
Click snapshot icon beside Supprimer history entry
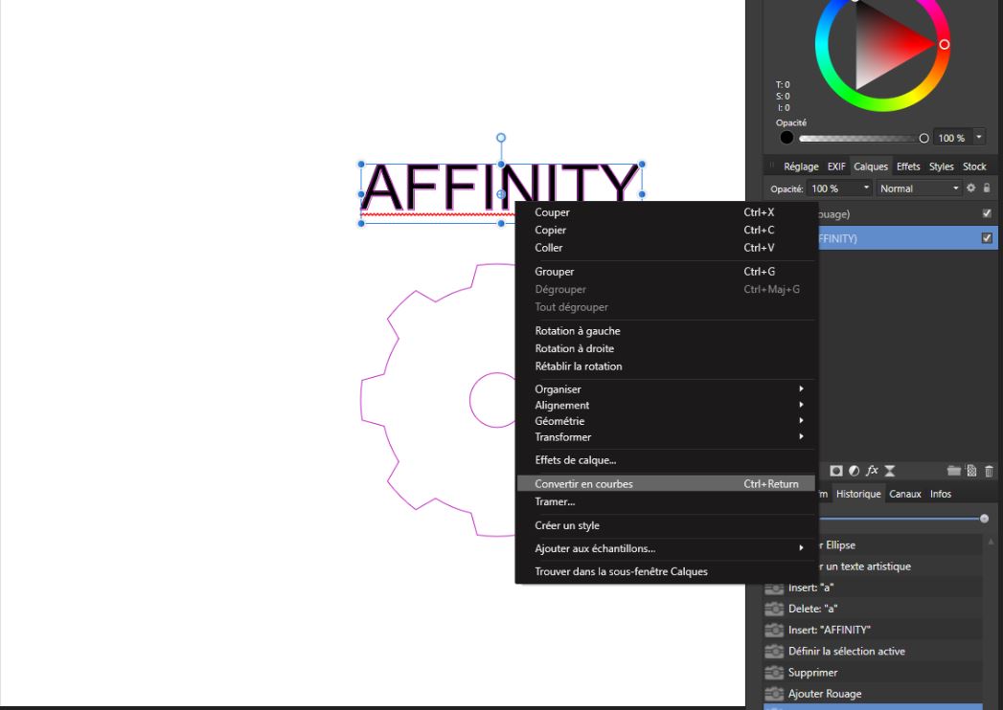tap(774, 673)
